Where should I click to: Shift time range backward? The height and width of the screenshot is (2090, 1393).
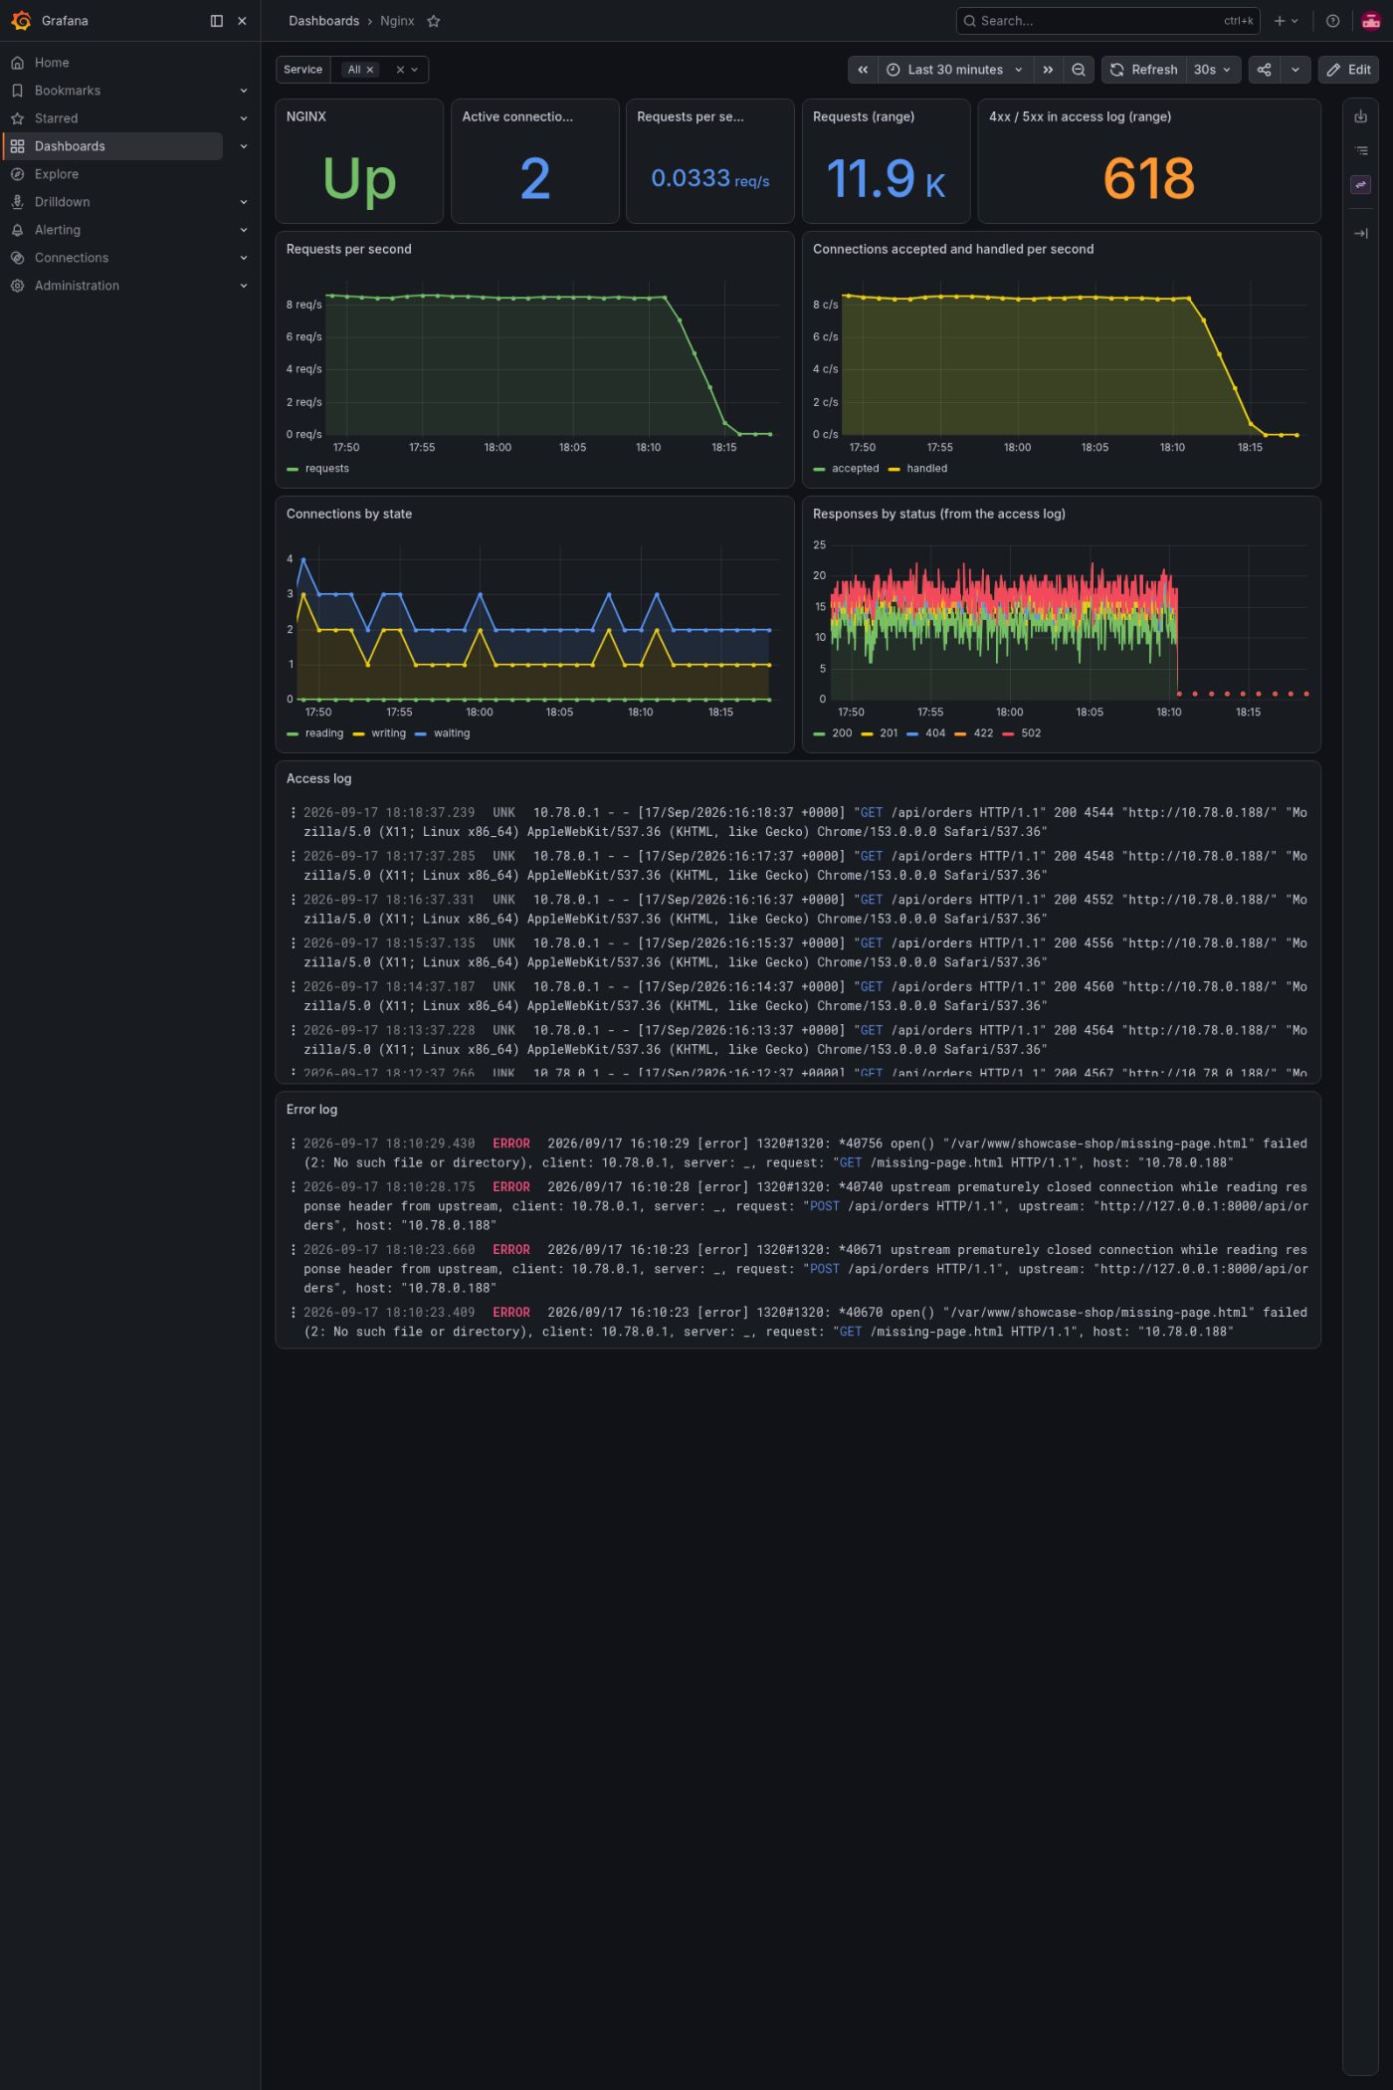[863, 70]
